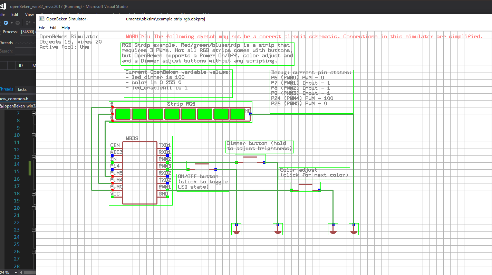This screenshot has height=275, width=492.
Task: Click the CEN pin on WB3S
Action: [112, 148]
